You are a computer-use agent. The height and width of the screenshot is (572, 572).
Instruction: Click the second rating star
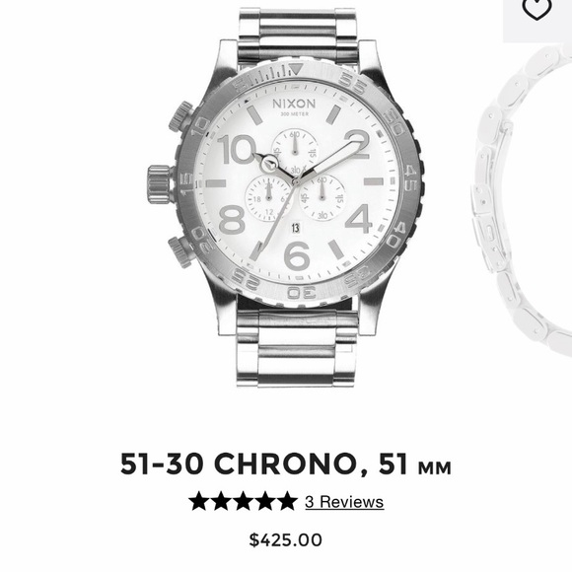pyautogui.click(x=222, y=501)
